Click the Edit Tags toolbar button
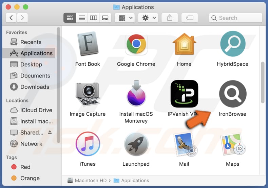The height and width of the screenshot is (188, 268). 190,18
